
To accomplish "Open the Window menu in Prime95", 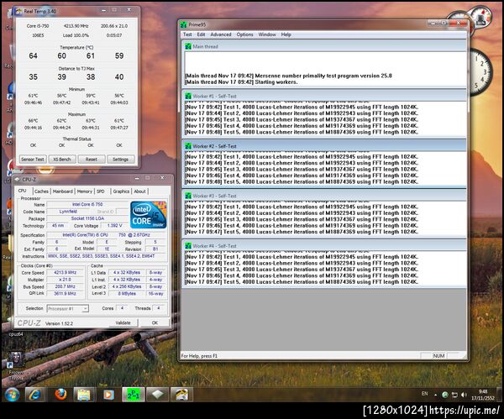I will [267, 34].
